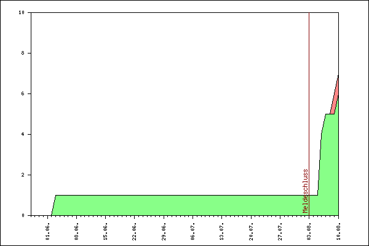The image size is (369, 246).
Task: Click the y-axis value 4
Action: [x=23, y=134]
